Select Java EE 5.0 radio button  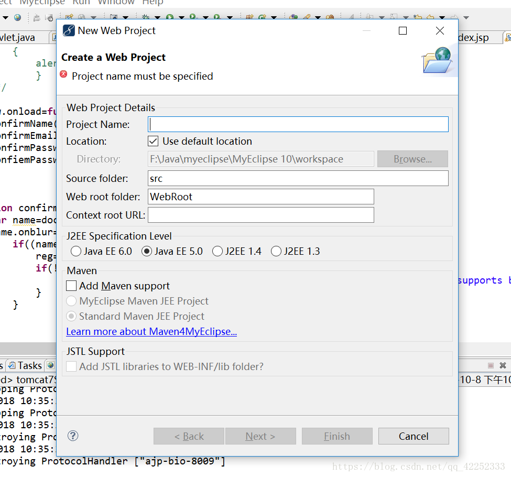pyautogui.click(x=147, y=251)
